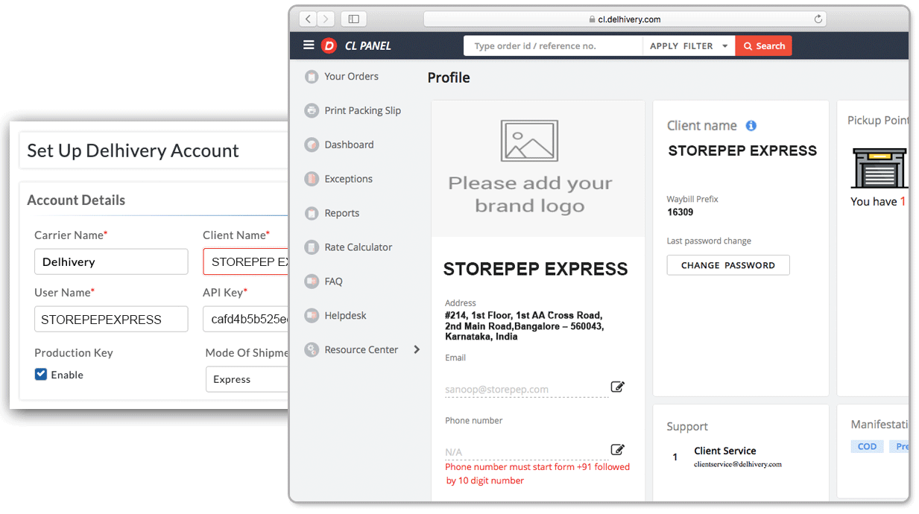Viewport: 919px width, 514px height.
Task: Click the FAQ sidebar icon
Action: click(312, 282)
